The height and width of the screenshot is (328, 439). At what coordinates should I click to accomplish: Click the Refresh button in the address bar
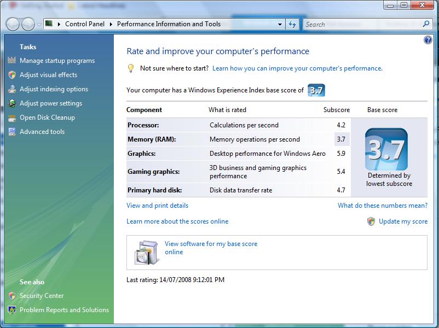(292, 25)
